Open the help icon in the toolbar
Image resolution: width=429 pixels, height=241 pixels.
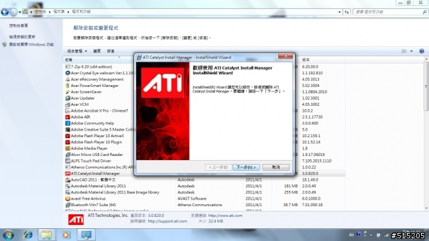[422, 51]
